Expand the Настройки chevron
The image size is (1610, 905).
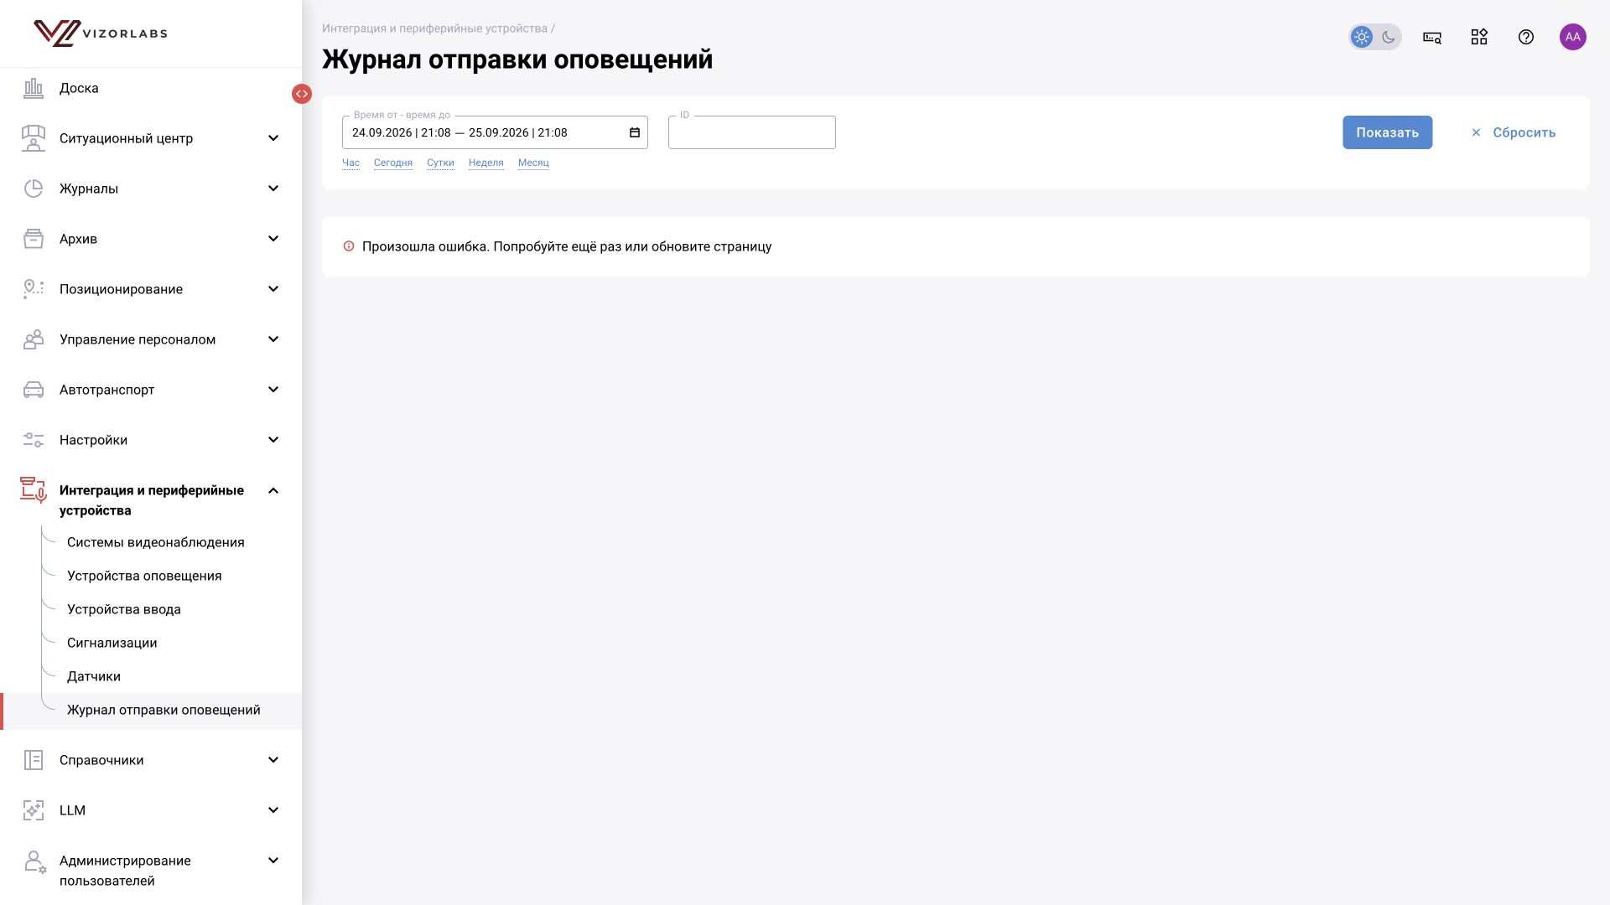click(x=273, y=440)
